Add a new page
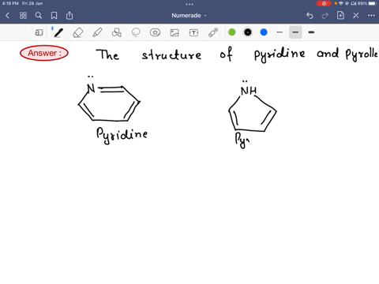Screen dimensions: 379x284 (x=340, y=16)
